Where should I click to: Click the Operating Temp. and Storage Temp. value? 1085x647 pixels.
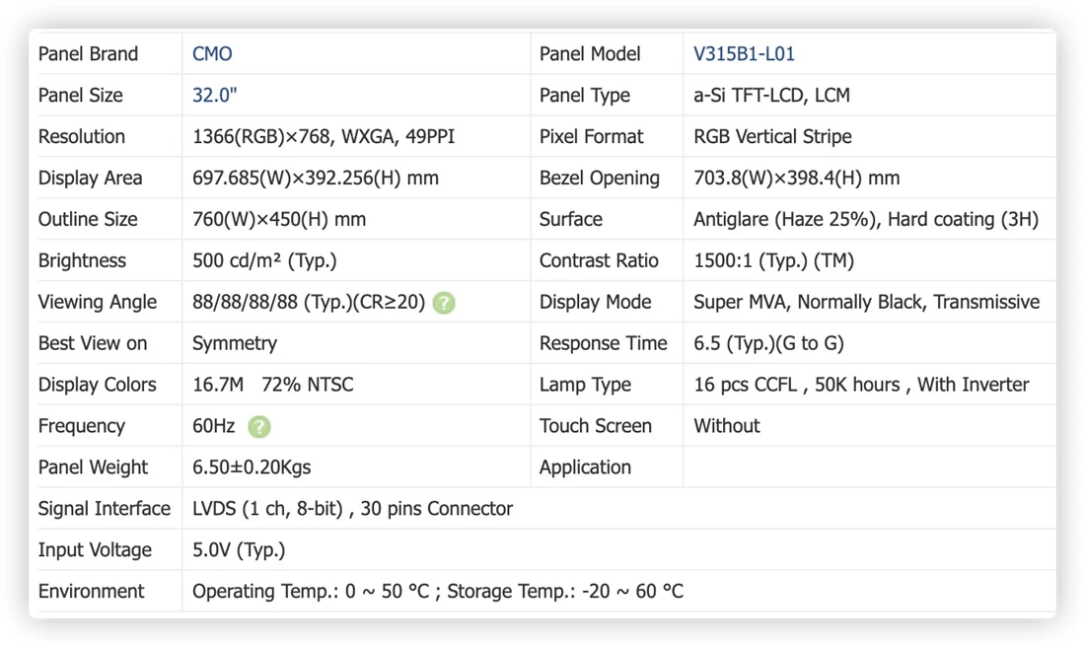click(438, 592)
